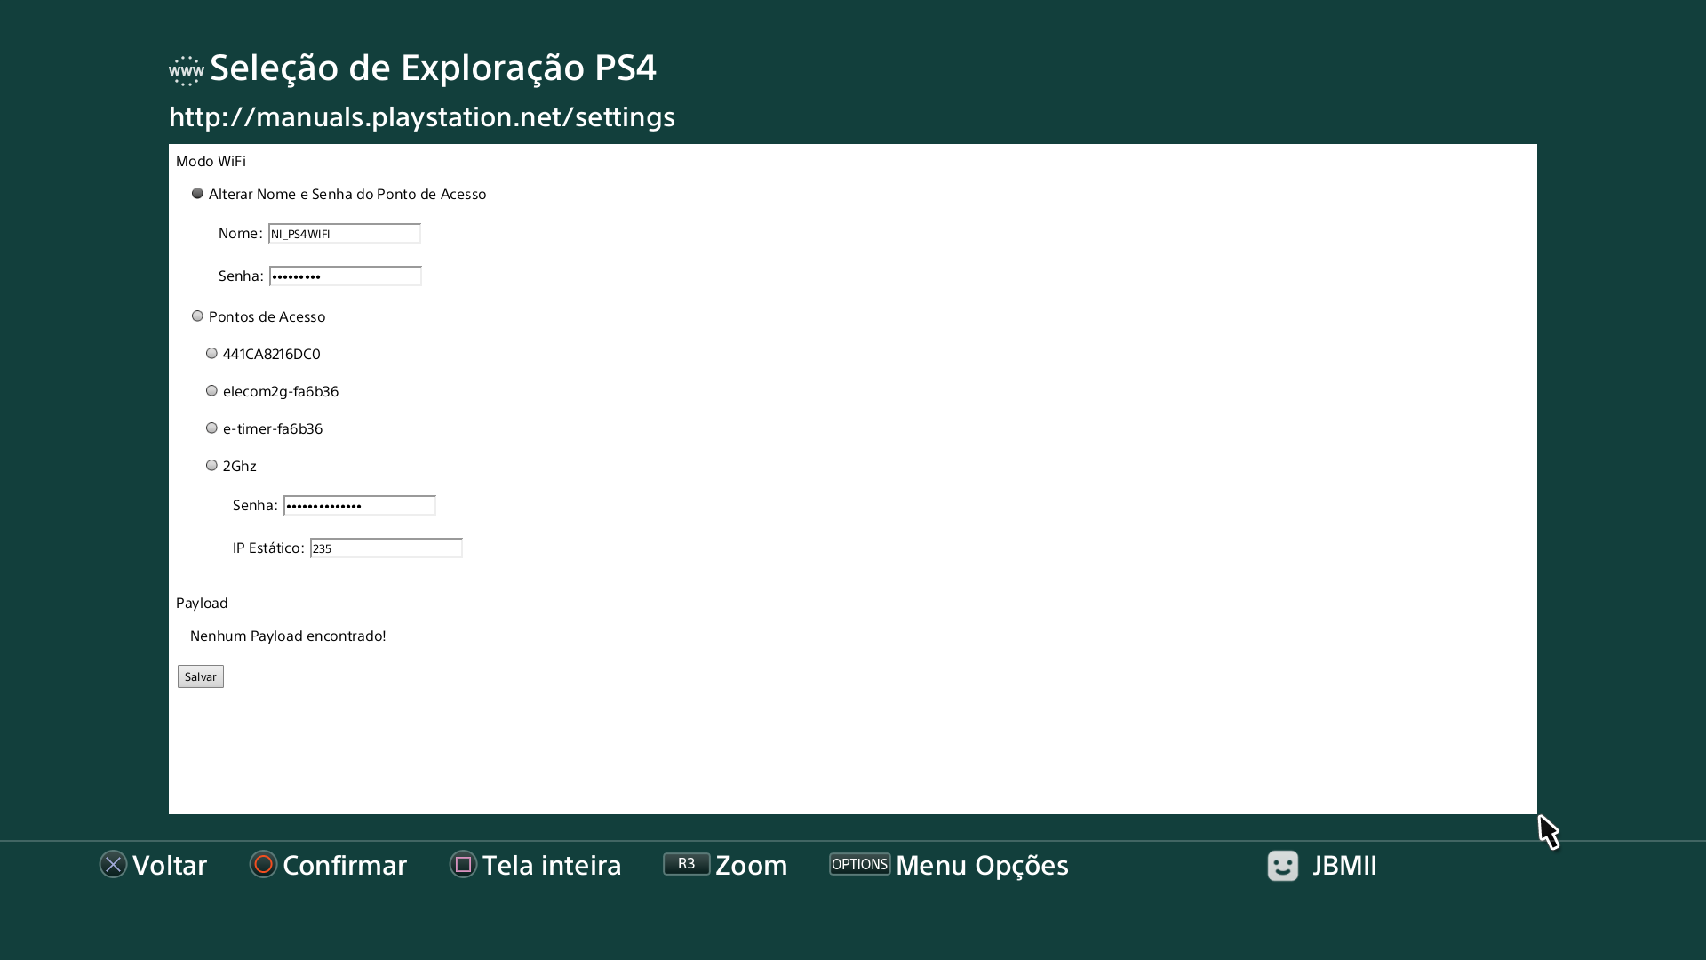Click the square button icon for Tela inteira

[463, 864]
